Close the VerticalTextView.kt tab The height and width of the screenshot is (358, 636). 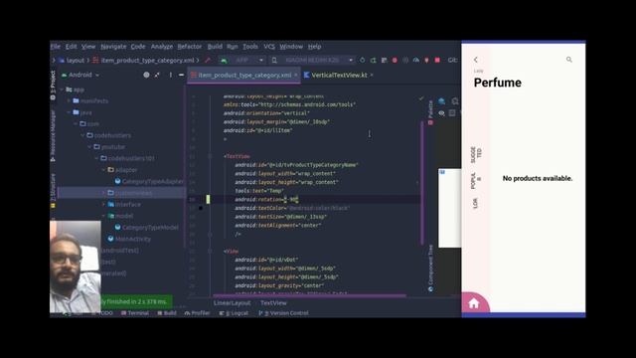point(372,76)
